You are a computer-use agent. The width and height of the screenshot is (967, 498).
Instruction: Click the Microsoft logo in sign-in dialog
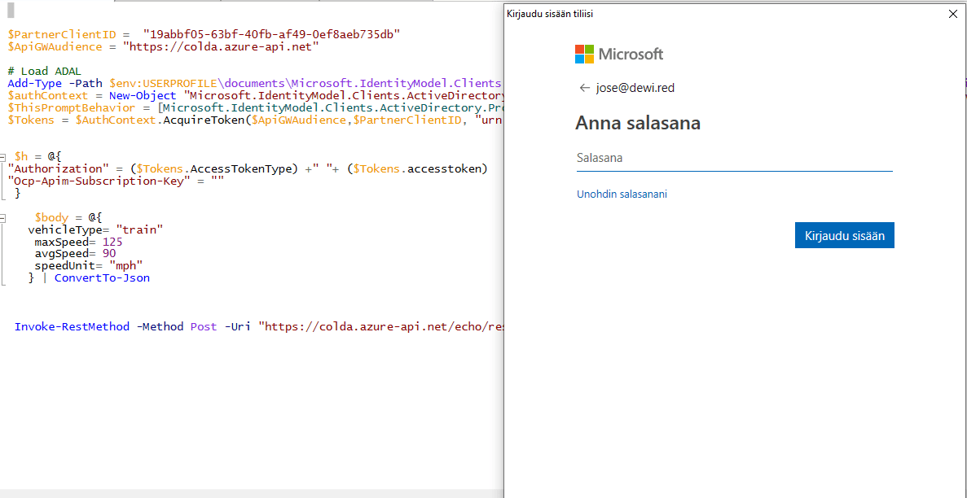coord(619,55)
